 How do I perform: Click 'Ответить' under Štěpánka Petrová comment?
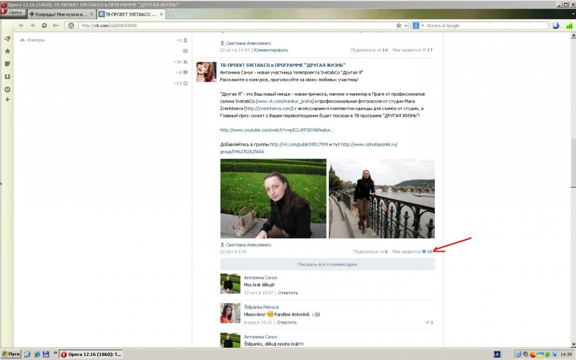point(286,323)
